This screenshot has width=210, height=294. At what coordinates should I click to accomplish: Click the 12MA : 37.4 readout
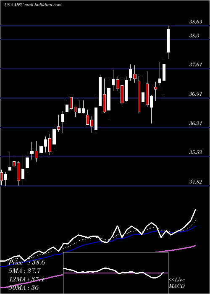pos(26,279)
